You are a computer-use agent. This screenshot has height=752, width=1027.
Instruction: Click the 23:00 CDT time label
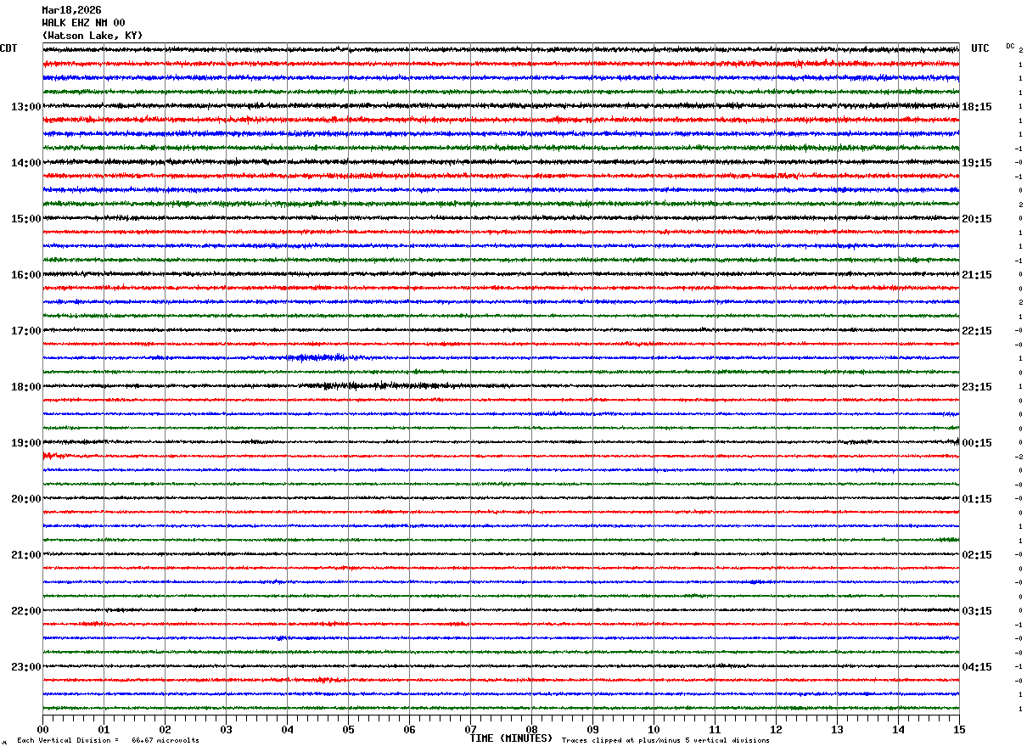point(25,667)
